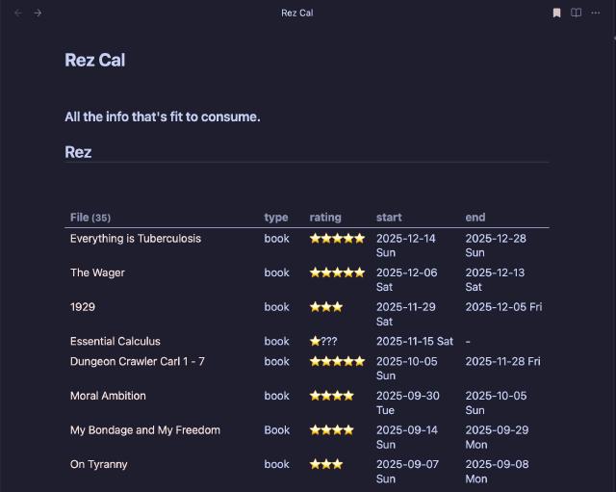Switch to reading view with the book icon
This screenshot has width=616, height=492.
click(576, 13)
